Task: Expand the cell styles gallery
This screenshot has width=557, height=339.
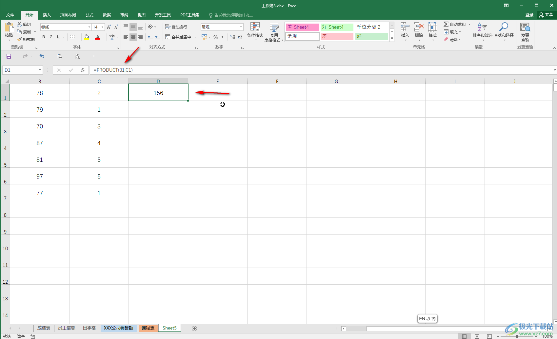Action: click(392, 39)
